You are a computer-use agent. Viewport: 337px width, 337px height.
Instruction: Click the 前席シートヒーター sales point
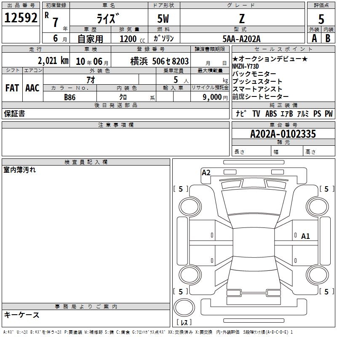(x=260, y=97)
